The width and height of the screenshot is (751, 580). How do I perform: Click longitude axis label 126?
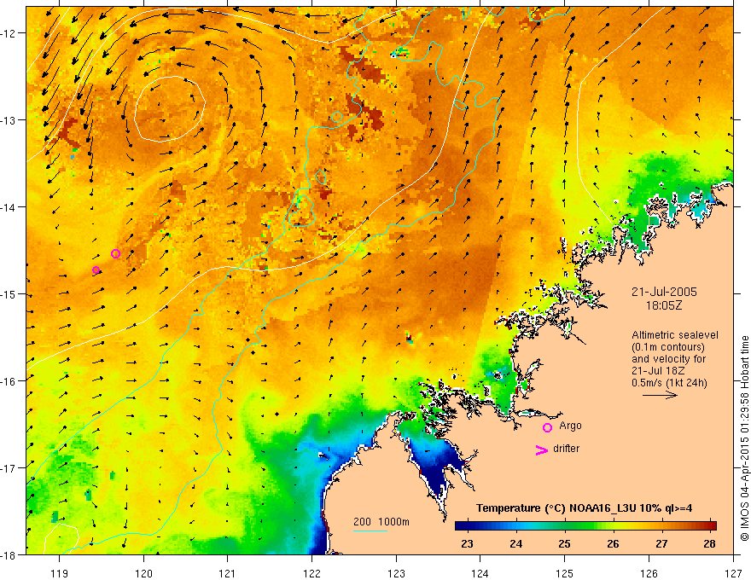point(649,573)
